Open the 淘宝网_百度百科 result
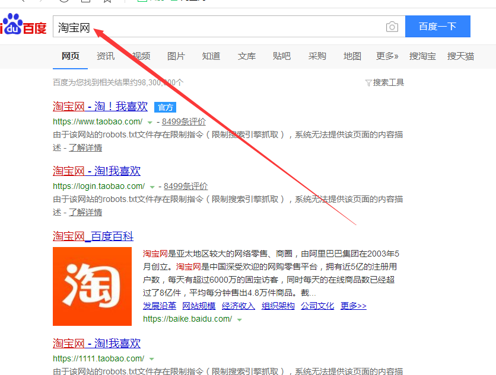Screen dimensions: 496x375 click(x=93, y=236)
